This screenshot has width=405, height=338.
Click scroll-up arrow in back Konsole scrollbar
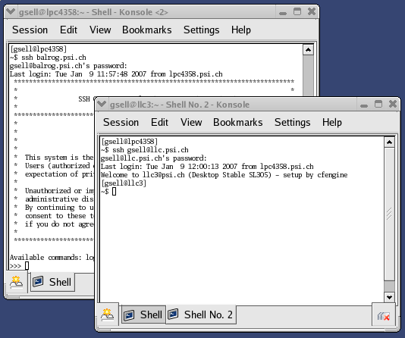[308, 50]
